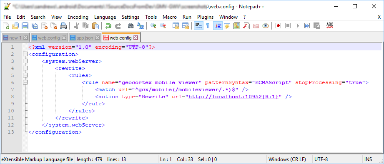Click UTF-8 encoding in status bar
This screenshot has width=384, height=164.
pyautogui.click(x=321, y=159)
